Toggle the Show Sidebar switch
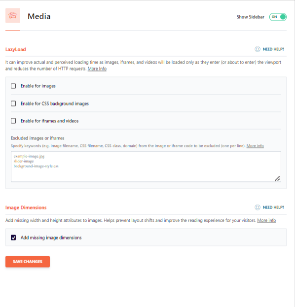 click(278, 17)
